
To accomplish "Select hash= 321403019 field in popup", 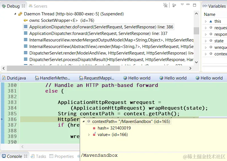I will click(114, 128).
